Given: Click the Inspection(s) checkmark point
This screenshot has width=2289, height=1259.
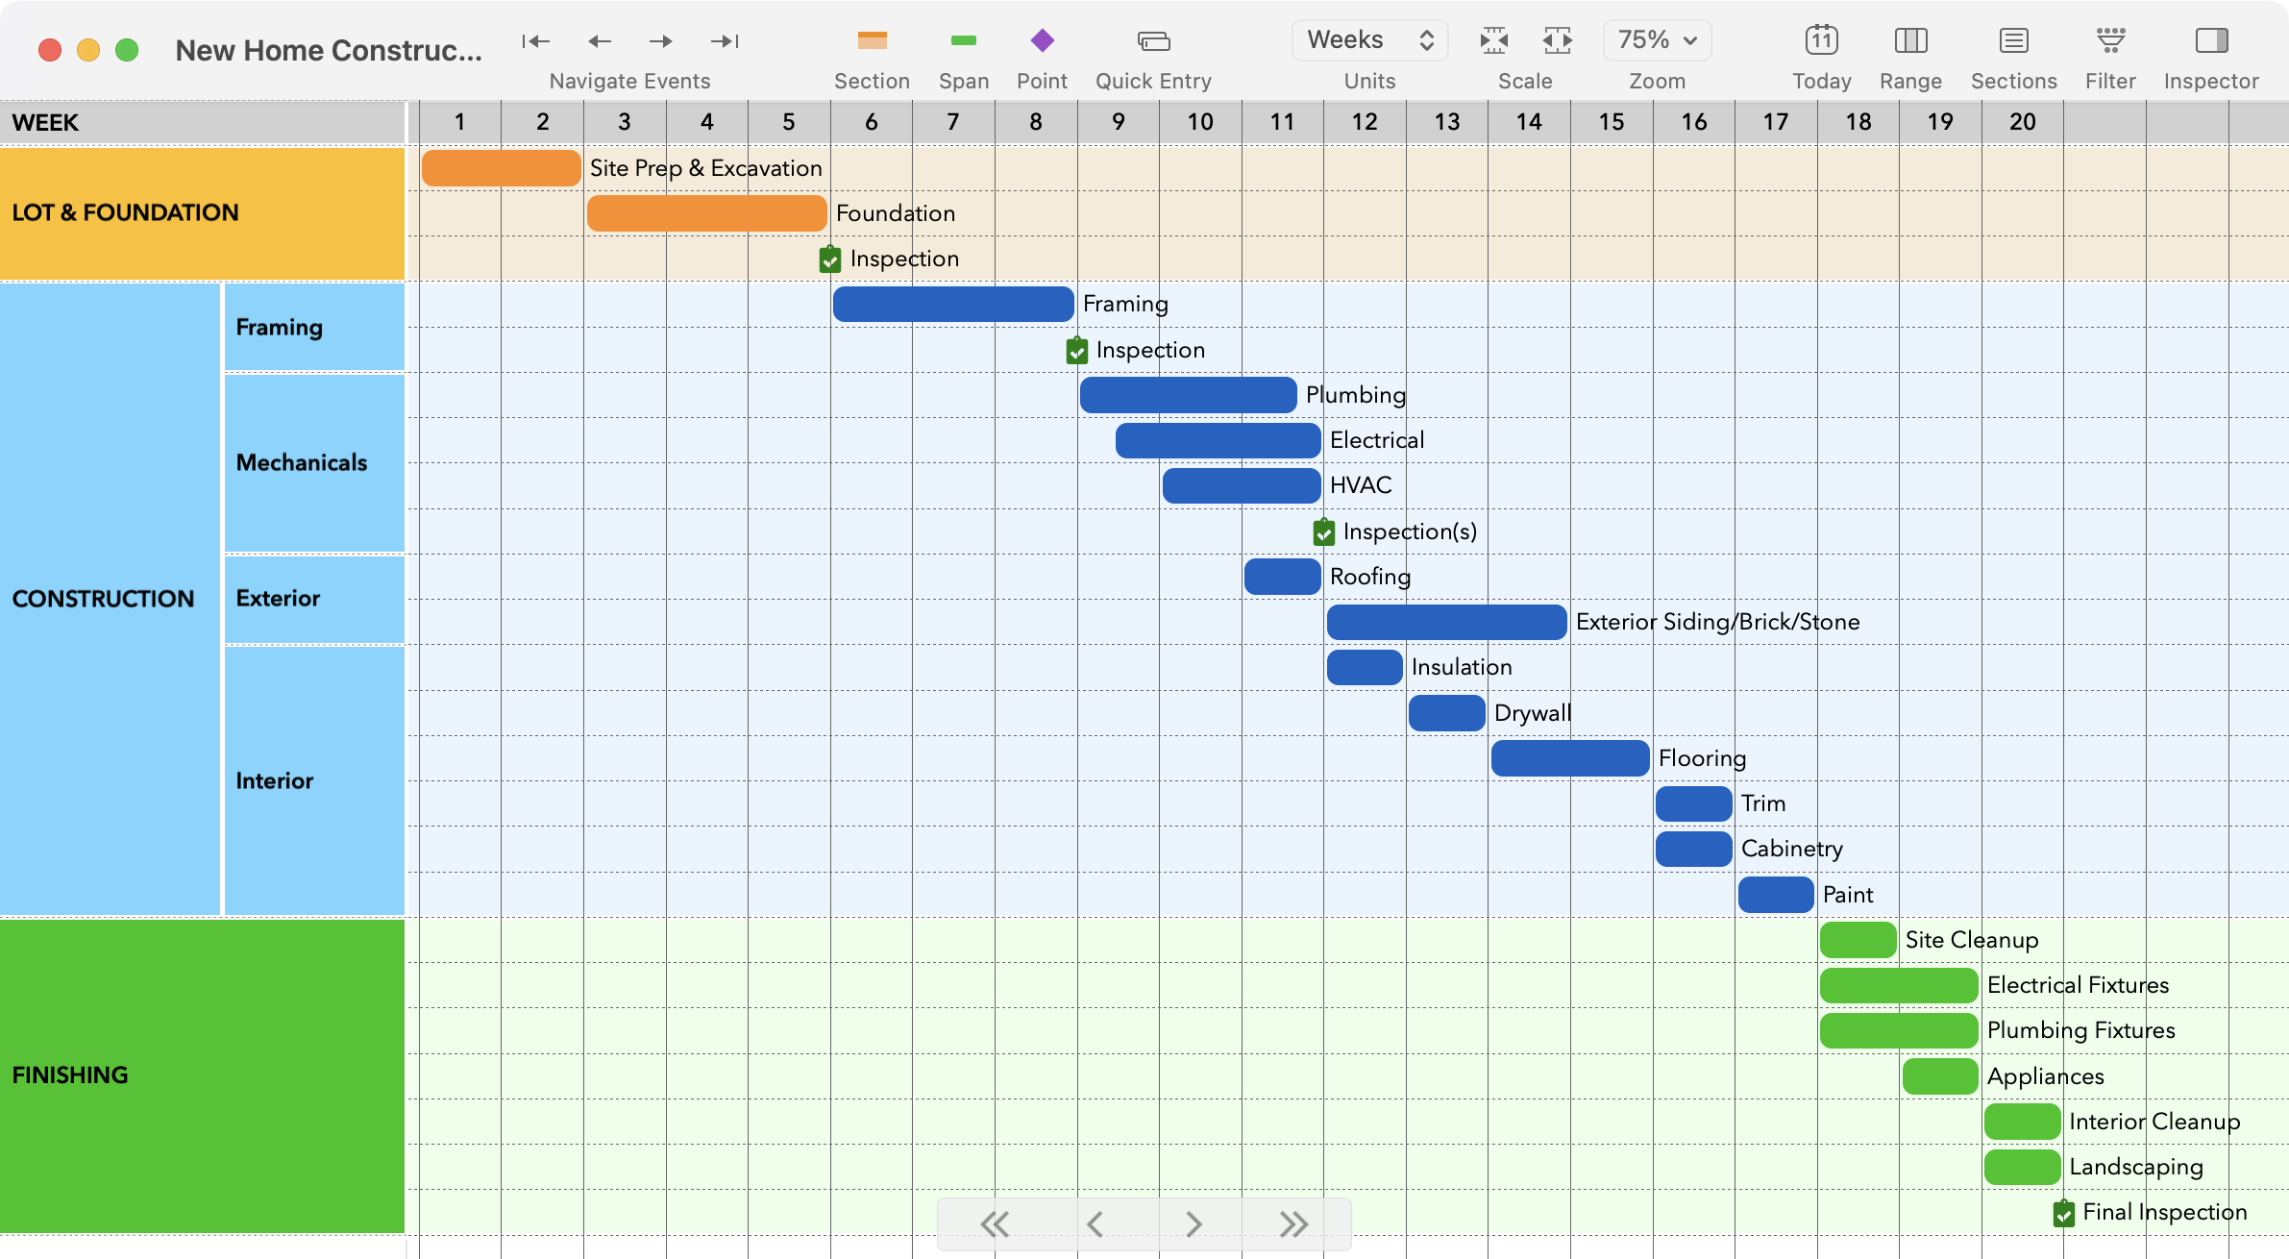Looking at the screenshot, I should click(x=1323, y=531).
